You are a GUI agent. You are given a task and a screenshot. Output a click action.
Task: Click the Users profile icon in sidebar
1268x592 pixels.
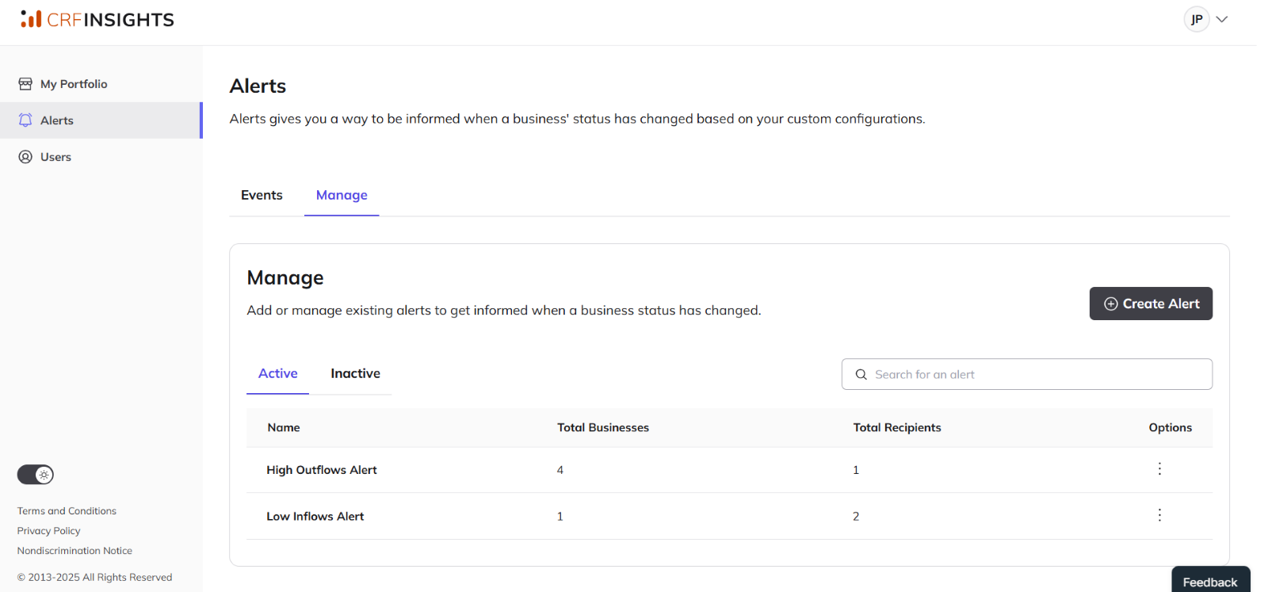25,157
